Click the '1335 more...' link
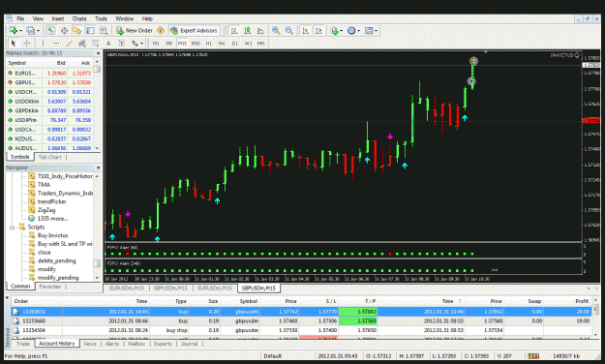The image size is (605, 364). click(52, 219)
